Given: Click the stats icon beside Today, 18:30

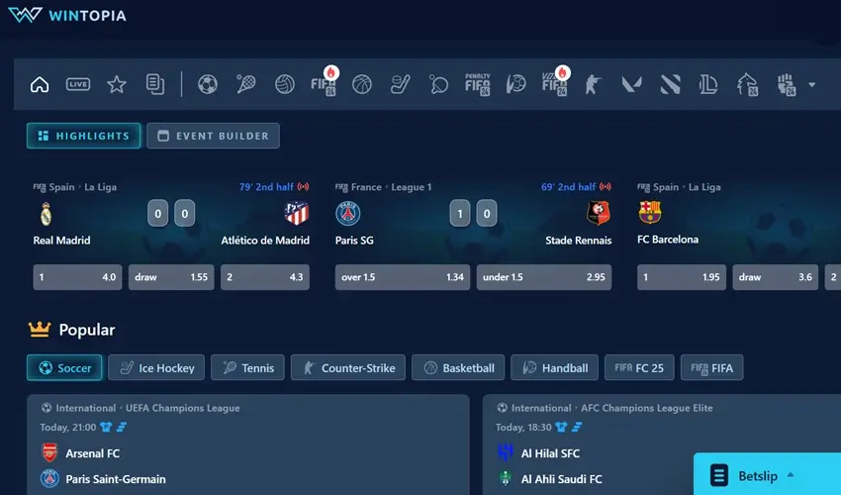Looking at the screenshot, I should tap(577, 428).
